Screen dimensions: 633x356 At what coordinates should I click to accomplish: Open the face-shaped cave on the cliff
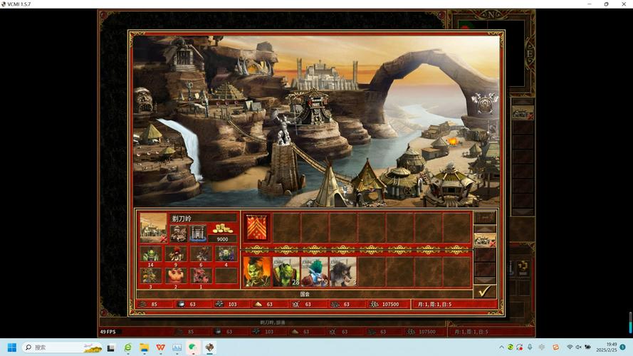(x=144, y=101)
